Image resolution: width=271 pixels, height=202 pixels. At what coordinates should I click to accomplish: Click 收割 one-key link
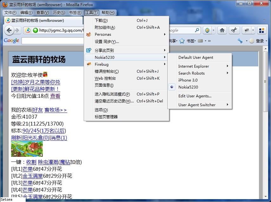(31, 162)
